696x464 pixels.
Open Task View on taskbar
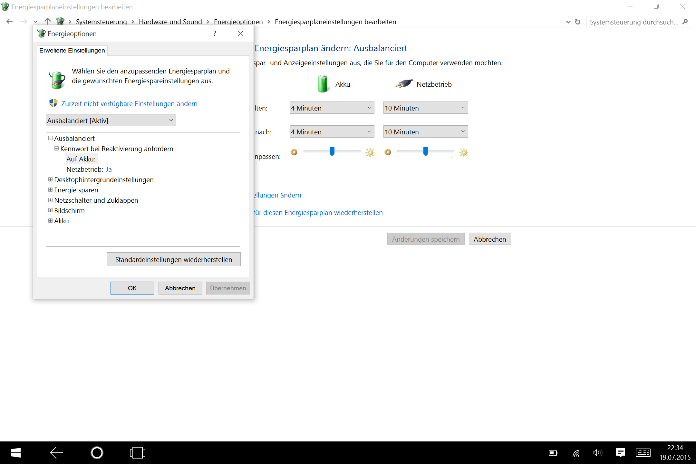tap(138, 453)
